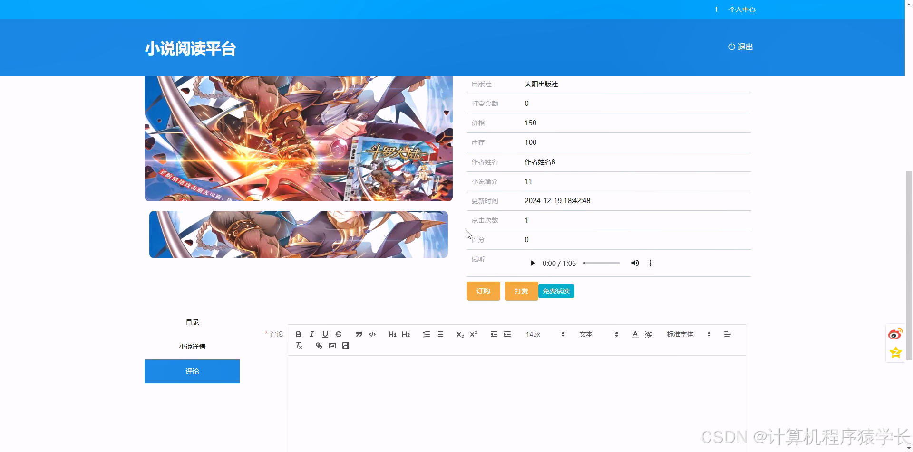The width and height of the screenshot is (913, 452).
Task: Clear text formatting in the editor
Action: [299, 346]
